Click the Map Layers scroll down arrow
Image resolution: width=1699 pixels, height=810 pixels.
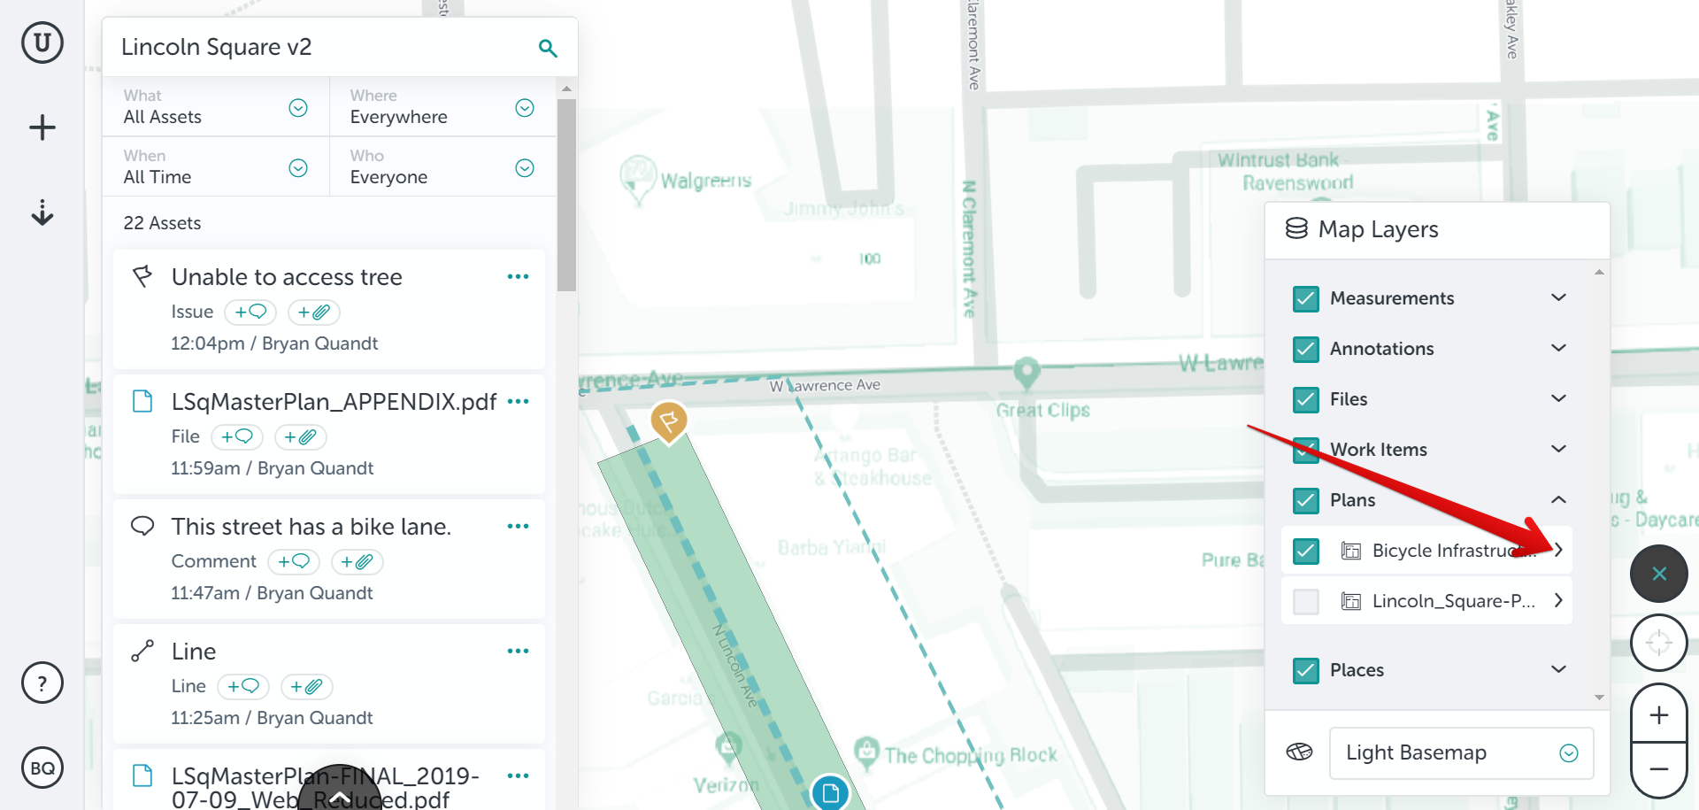(1599, 698)
